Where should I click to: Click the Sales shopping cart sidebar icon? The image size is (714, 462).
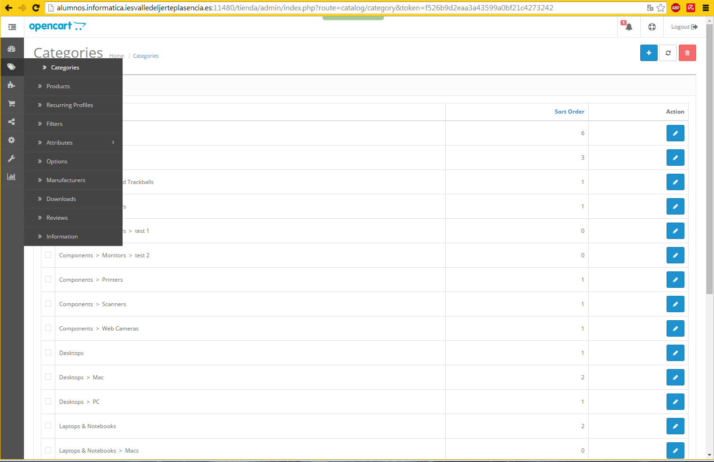[x=12, y=103]
